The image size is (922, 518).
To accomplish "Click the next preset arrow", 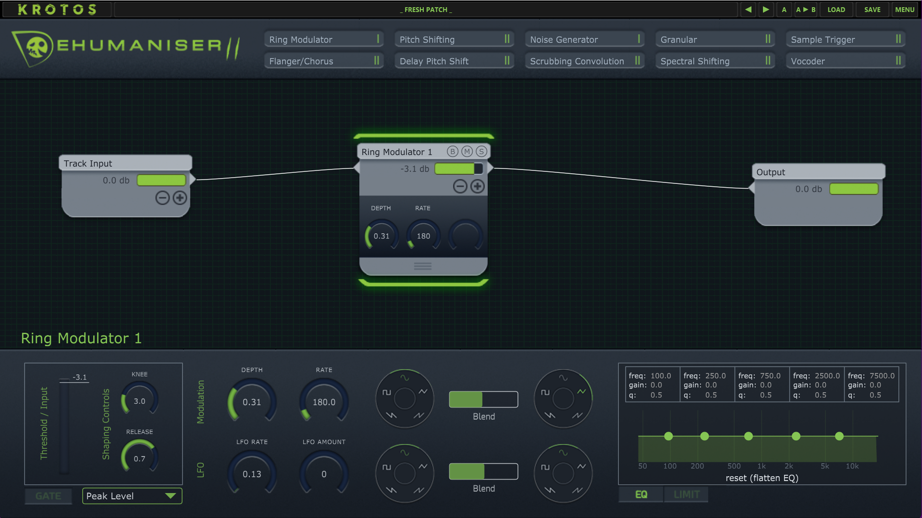I will click(x=766, y=9).
